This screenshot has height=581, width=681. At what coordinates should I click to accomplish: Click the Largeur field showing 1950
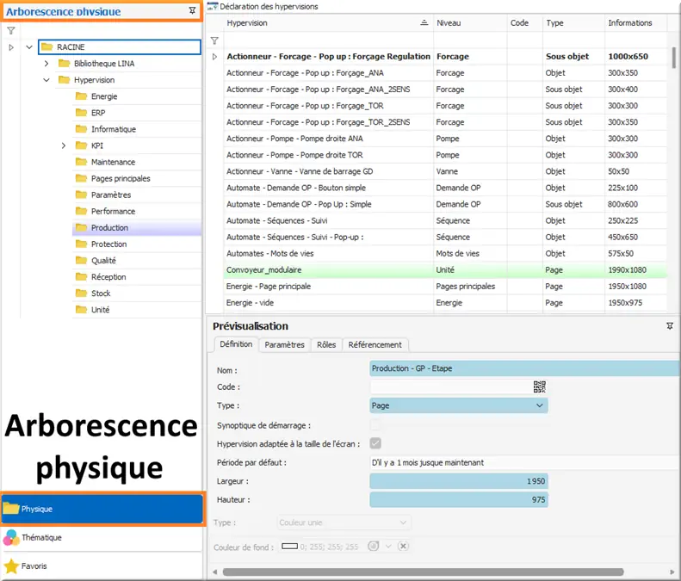pos(459,481)
